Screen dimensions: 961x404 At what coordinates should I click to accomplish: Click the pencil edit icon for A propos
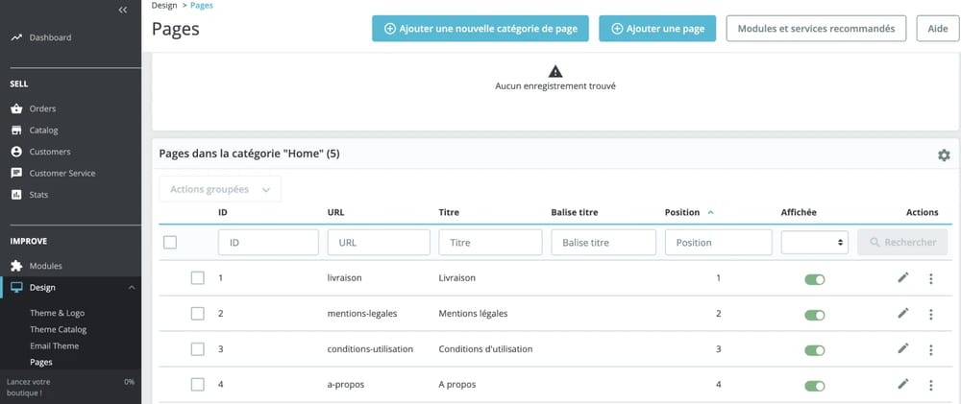pyautogui.click(x=902, y=385)
